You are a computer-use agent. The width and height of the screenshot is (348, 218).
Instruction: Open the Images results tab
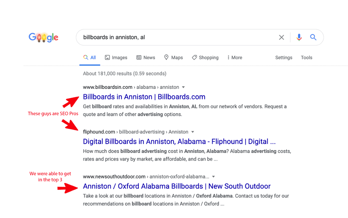(x=116, y=57)
